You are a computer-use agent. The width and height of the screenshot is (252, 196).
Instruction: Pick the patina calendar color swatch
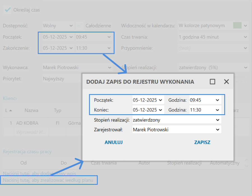237,26
